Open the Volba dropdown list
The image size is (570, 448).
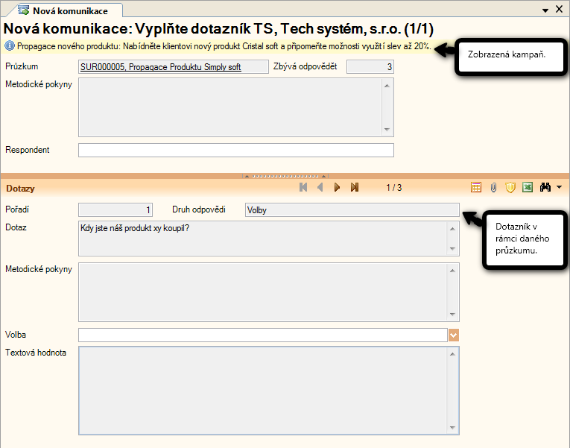[454, 335]
